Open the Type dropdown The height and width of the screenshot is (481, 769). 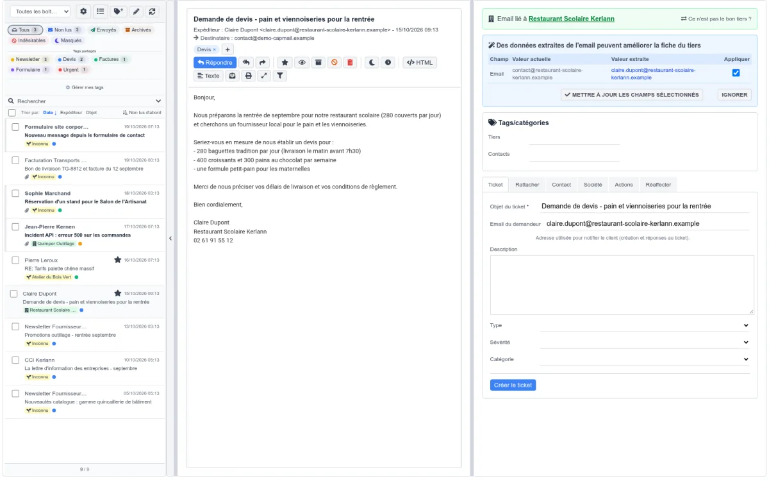point(645,325)
